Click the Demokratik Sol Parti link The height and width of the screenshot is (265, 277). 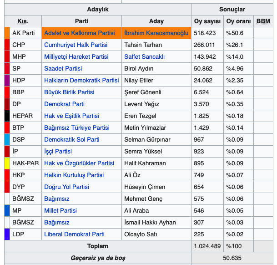point(71,140)
